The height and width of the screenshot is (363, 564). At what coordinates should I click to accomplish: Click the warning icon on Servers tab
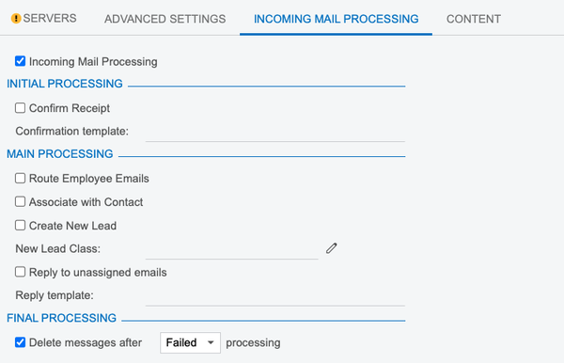tap(16, 19)
